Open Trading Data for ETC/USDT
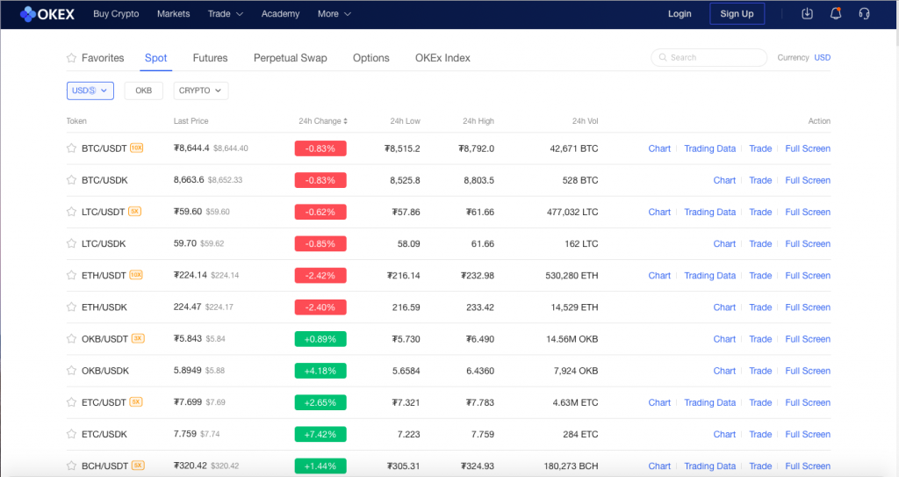Viewport: 899px width, 477px height. click(709, 402)
